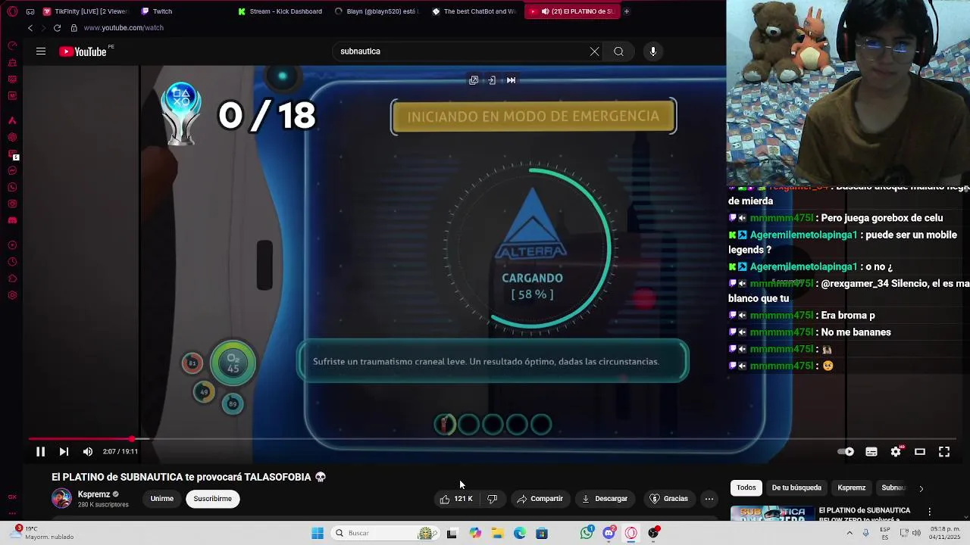Click the search magnifier button
Image resolution: width=970 pixels, height=545 pixels.
tap(618, 51)
